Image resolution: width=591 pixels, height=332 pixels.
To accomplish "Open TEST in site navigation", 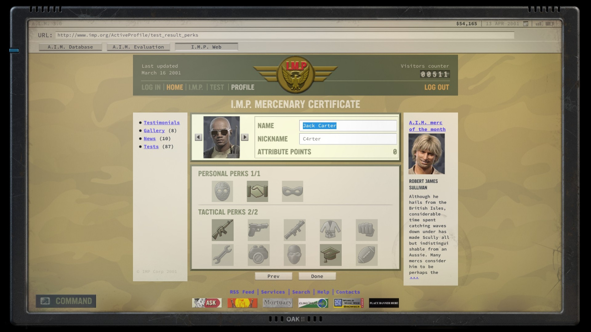I will coord(217,87).
